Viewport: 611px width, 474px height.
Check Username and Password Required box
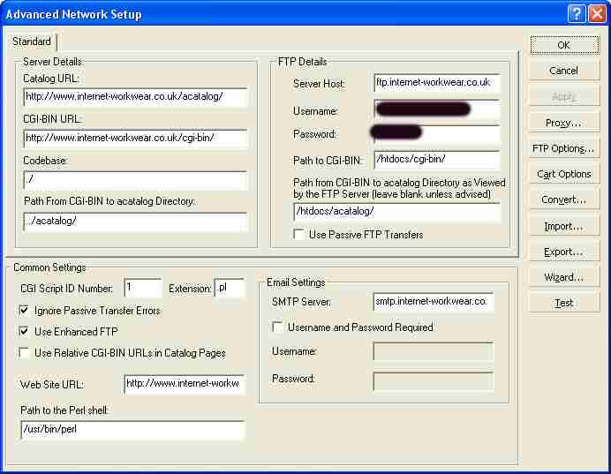click(x=278, y=327)
